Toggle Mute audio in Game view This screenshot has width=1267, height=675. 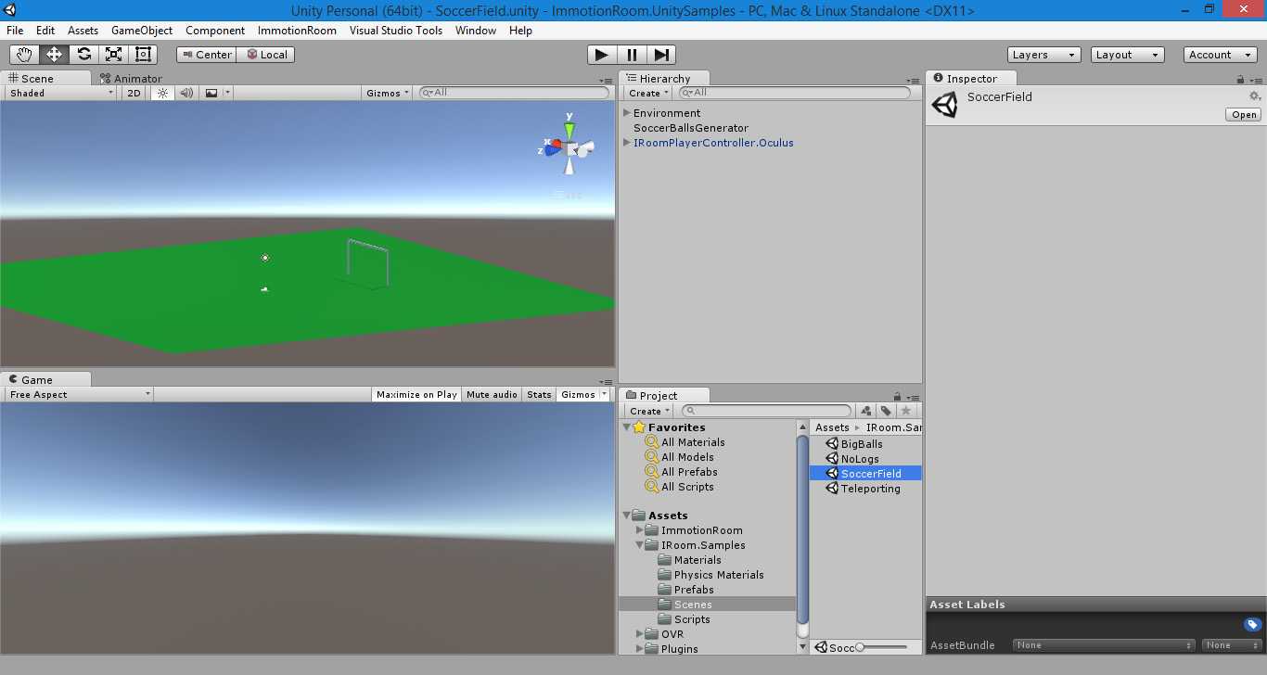pos(492,394)
